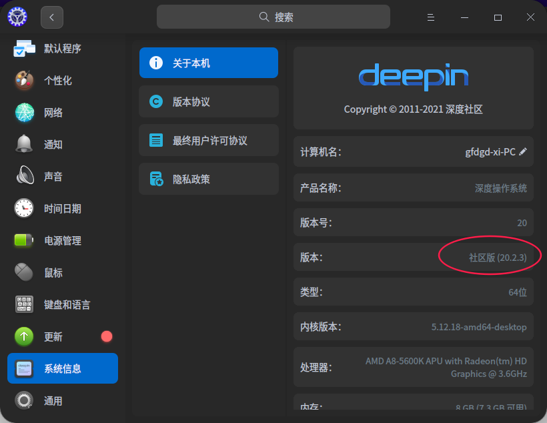Select 时间日期 label in sidebar
This screenshot has width=547, height=423.
click(63, 209)
